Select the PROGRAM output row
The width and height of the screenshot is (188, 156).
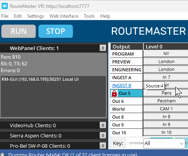126,54
